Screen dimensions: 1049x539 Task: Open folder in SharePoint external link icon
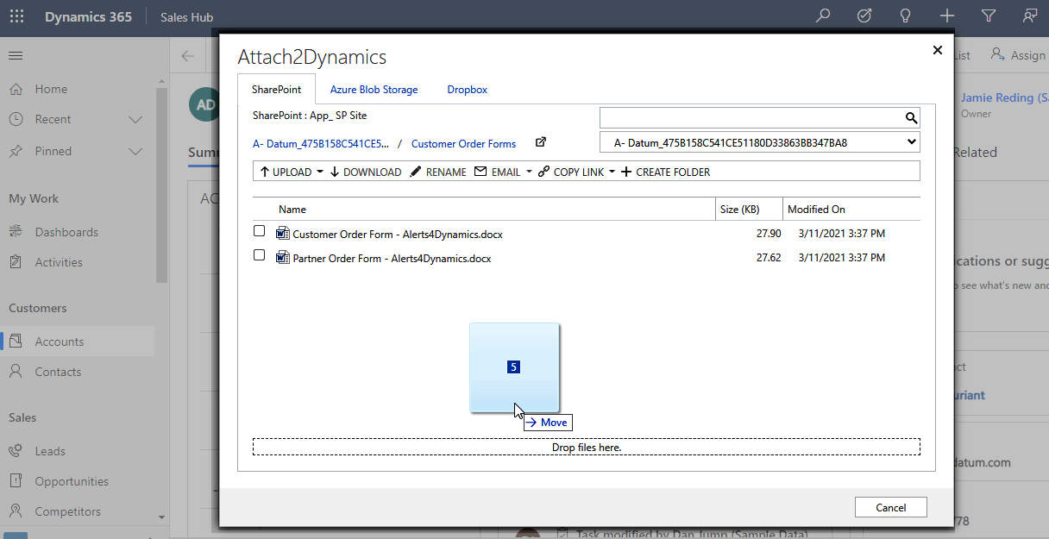[541, 142]
